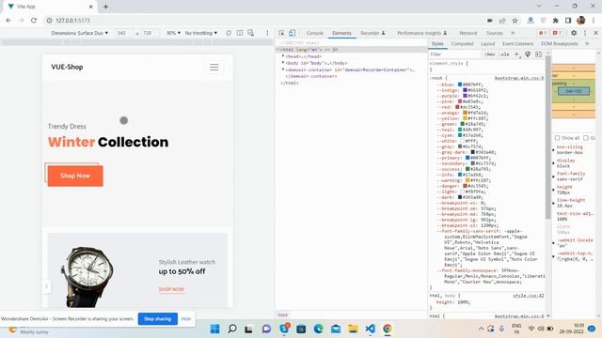The height and width of the screenshot is (338, 602).
Task: Open the Recorder tab
Action: pos(372,34)
